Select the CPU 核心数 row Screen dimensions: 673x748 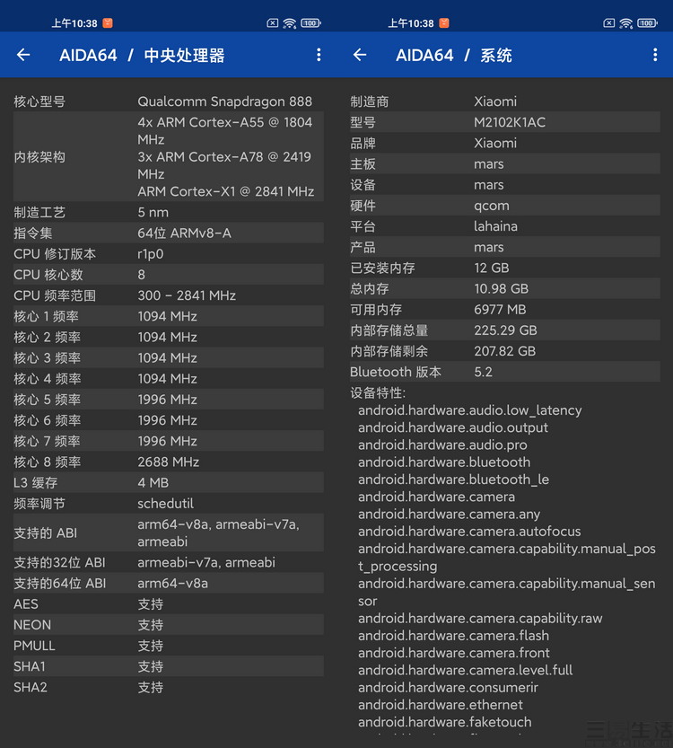point(169,274)
